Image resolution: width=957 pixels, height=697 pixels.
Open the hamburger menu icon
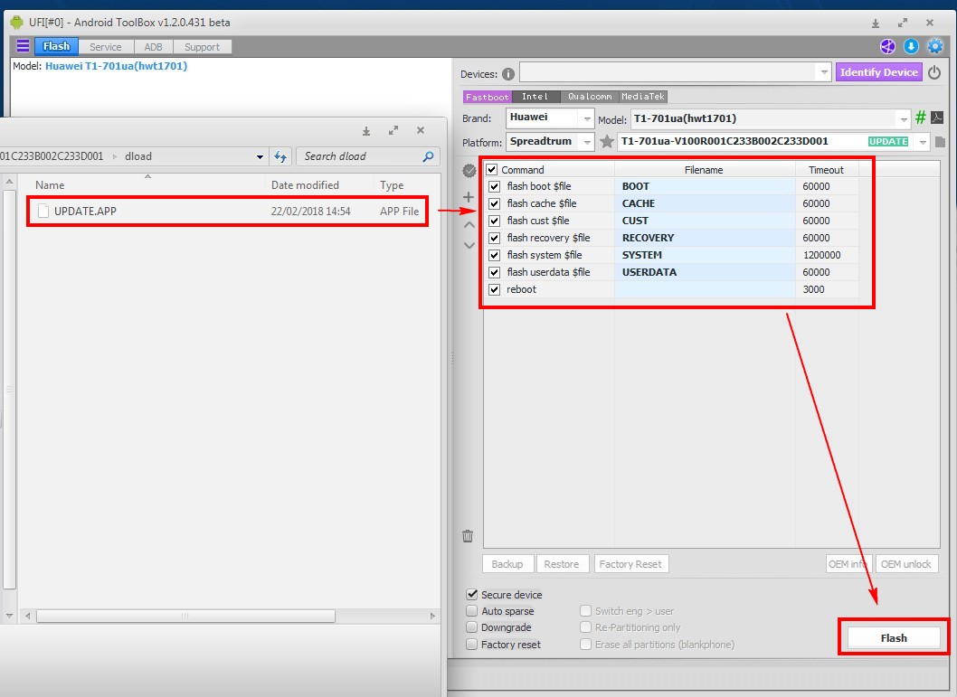click(x=23, y=46)
